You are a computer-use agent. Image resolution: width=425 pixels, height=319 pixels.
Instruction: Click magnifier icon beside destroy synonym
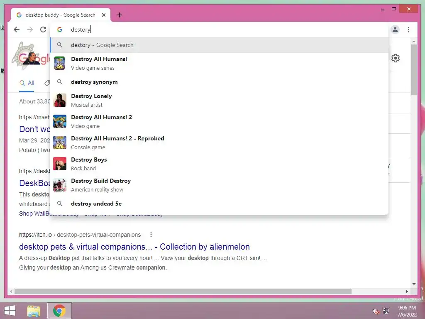click(60, 82)
